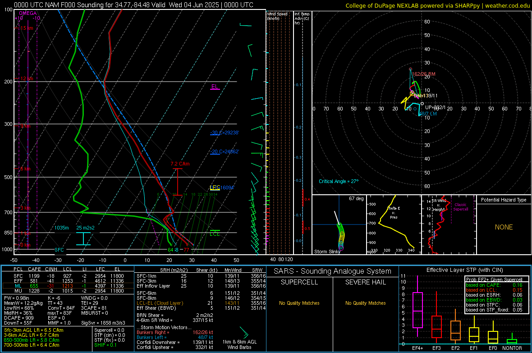
Task: Select the red '7.2 C/km' lapse rate label
Action: pos(180,164)
